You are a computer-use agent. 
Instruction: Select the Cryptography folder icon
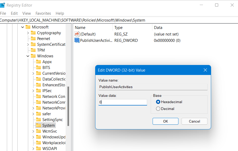[33, 33]
